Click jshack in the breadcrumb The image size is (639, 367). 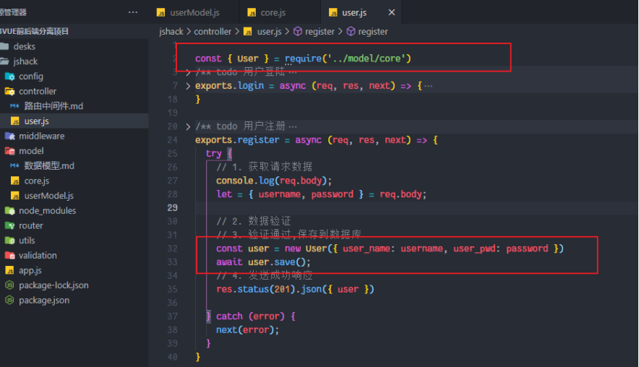(x=171, y=31)
